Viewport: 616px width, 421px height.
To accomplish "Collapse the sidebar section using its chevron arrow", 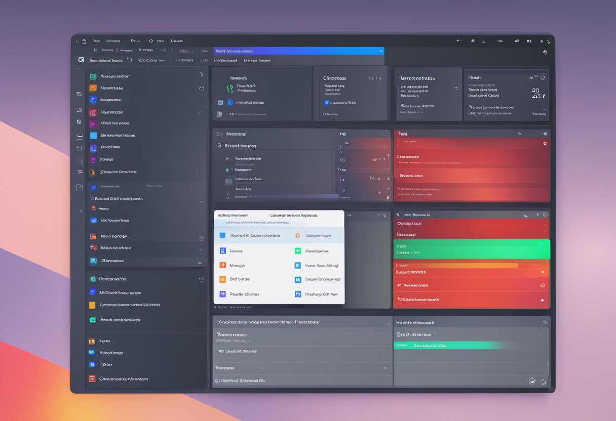I will (202, 202).
